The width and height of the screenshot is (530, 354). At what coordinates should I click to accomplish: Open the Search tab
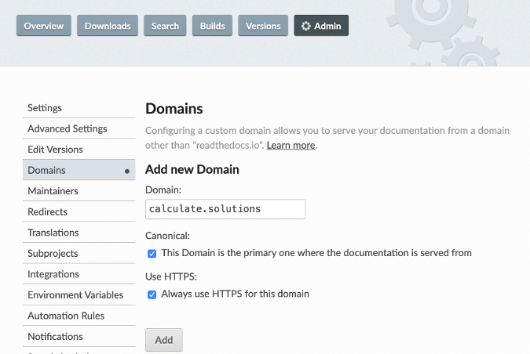[x=165, y=26]
